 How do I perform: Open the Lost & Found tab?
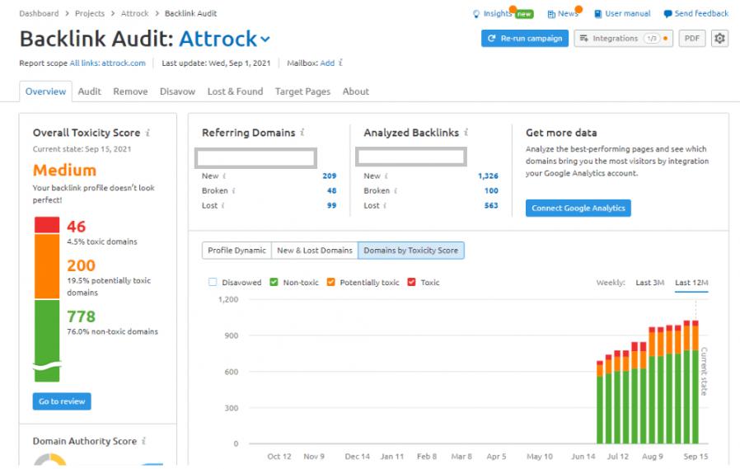pos(235,91)
